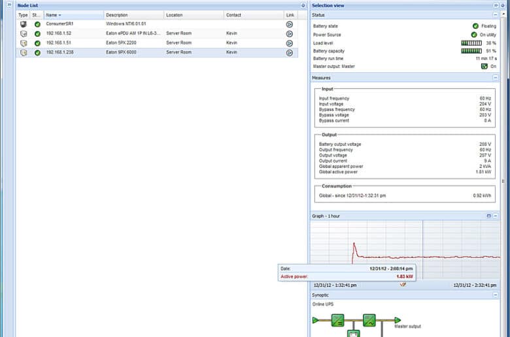Collapse the Graph section
The width and height of the screenshot is (510, 337).
point(496,216)
